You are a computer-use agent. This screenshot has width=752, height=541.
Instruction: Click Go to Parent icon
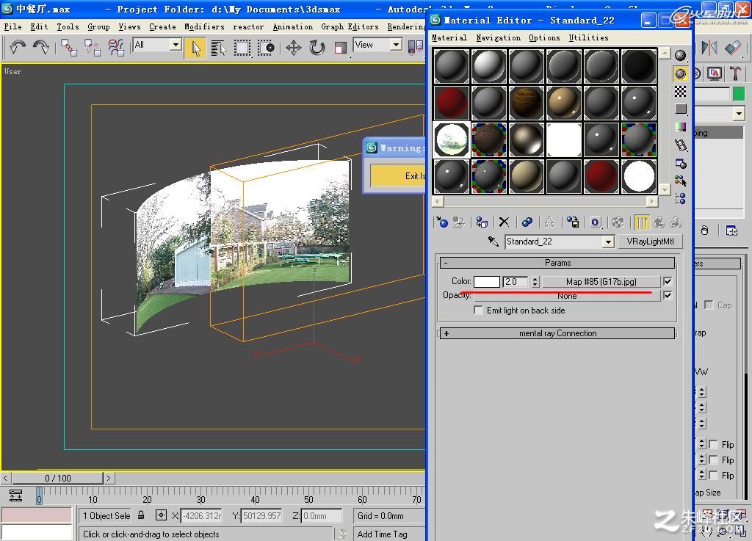659,222
